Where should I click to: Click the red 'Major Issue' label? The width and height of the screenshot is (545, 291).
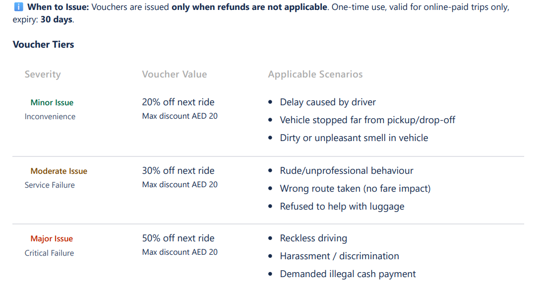point(52,239)
